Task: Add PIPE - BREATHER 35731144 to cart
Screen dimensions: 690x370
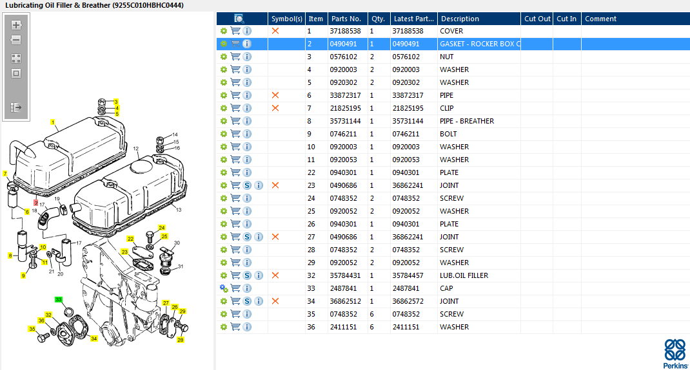Action: (x=235, y=121)
